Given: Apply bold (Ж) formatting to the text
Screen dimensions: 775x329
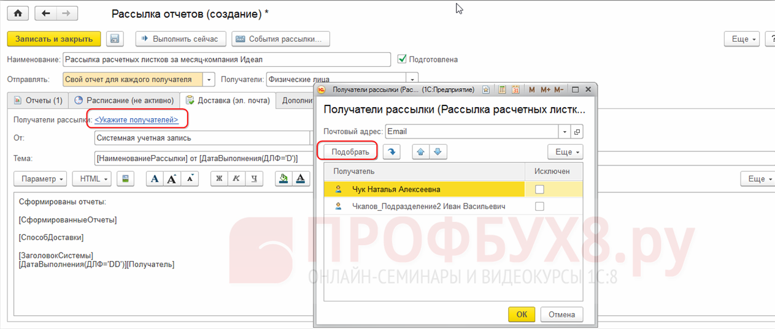Looking at the screenshot, I should coord(219,179).
